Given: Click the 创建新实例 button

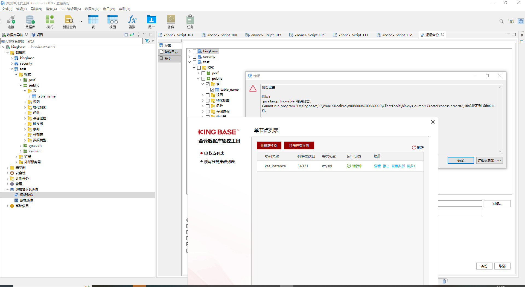Looking at the screenshot, I should [x=269, y=146].
